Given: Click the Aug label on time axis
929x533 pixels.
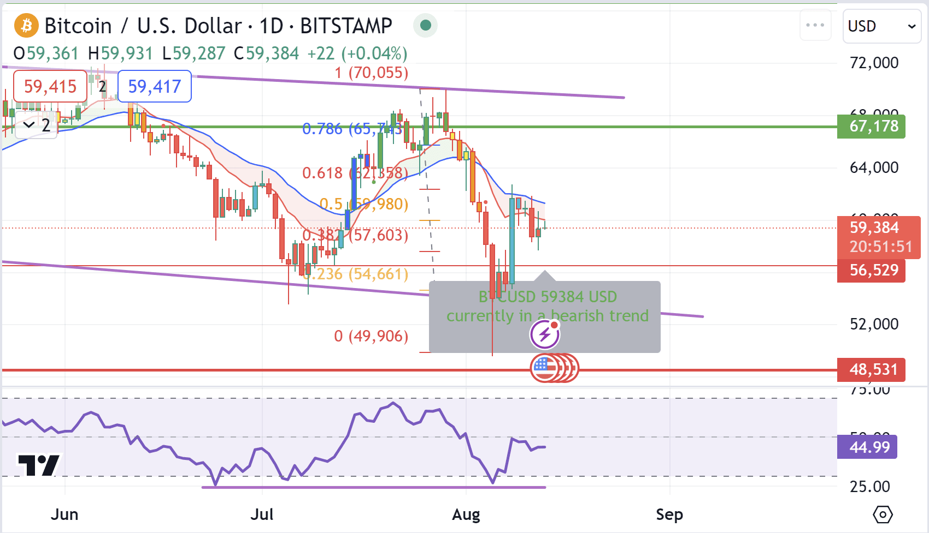Looking at the screenshot, I should (x=466, y=514).
